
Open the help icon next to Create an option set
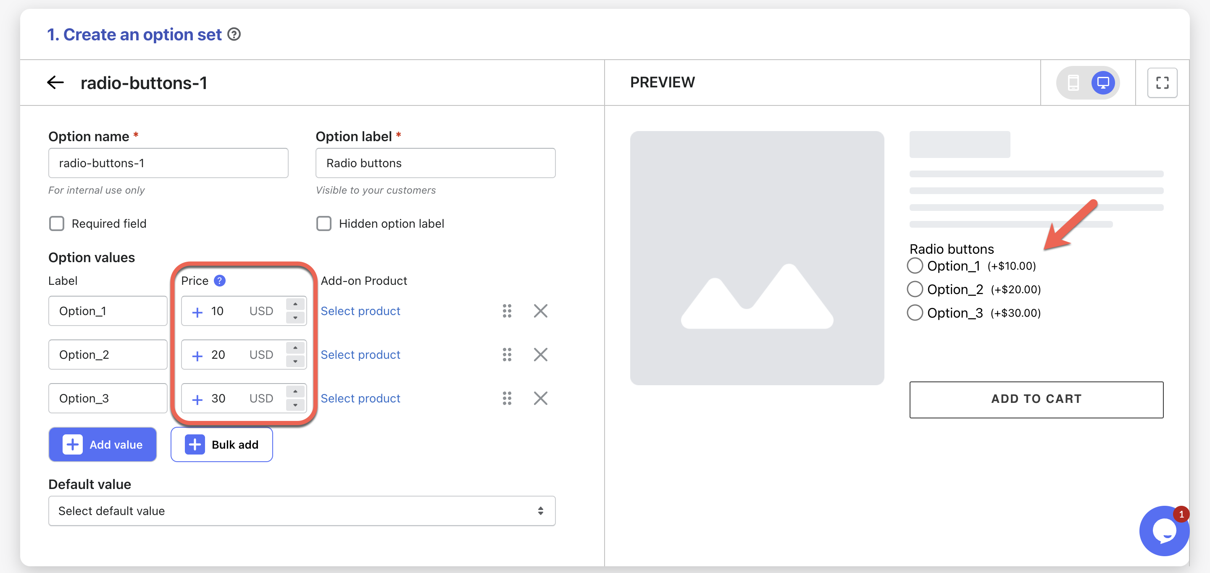coord(234,34)
